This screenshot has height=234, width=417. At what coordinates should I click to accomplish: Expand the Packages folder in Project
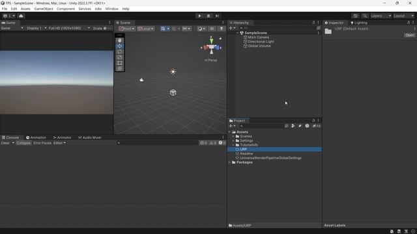point(230,162)
